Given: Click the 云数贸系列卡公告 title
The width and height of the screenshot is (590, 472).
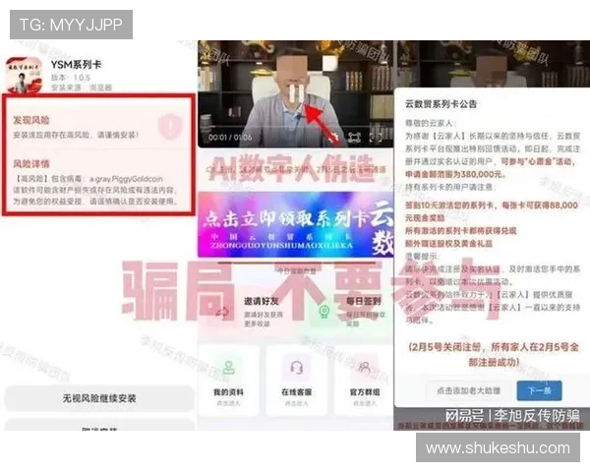Looking at the screenshot, I should pyautogui.click(x=441, y=104).
